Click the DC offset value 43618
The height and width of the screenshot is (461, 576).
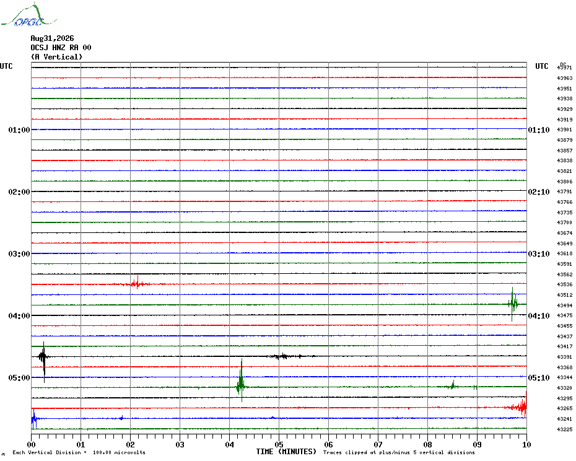tap(565, 253)
